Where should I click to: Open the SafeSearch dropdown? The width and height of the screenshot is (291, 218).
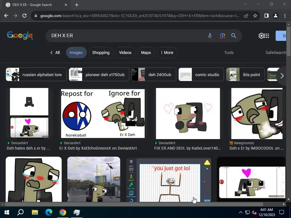276,53
